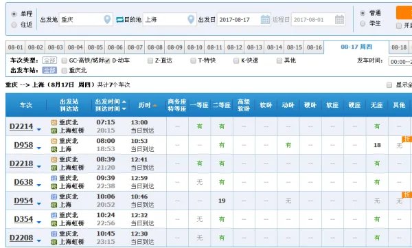The width and height of the screenshot is (412, 248).
Task: Sort by arrival time descending arrow
Action: pos(124,109)
